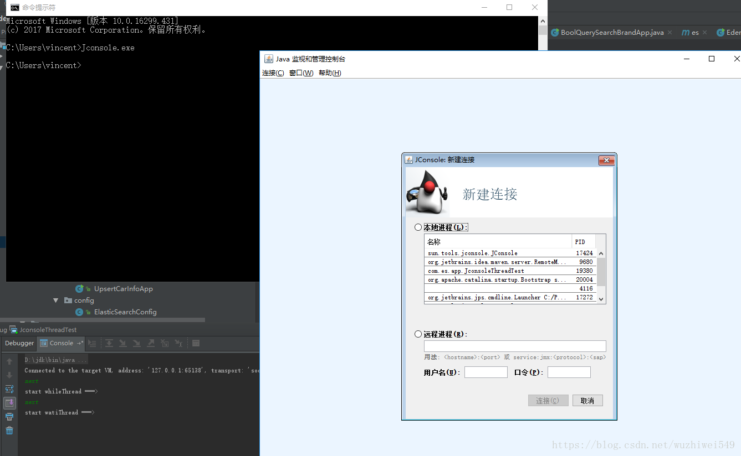Select the org.jetbrains.idea.maven.server process row

pyautogui.click(x=510, y=262)
